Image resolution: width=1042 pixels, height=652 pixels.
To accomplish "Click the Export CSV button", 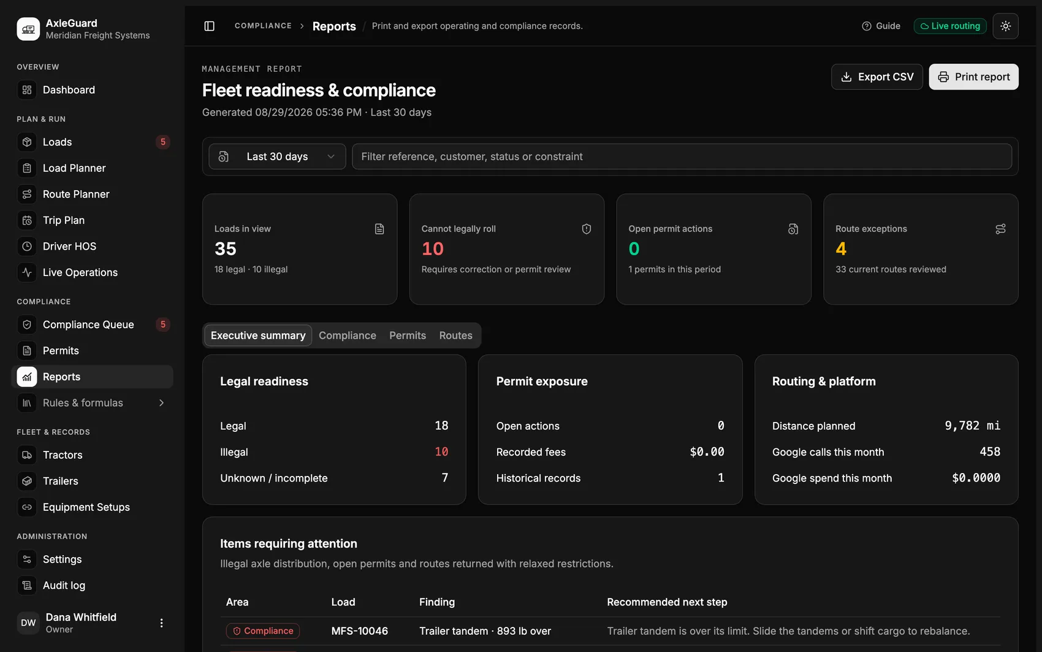I will point(877,77).
